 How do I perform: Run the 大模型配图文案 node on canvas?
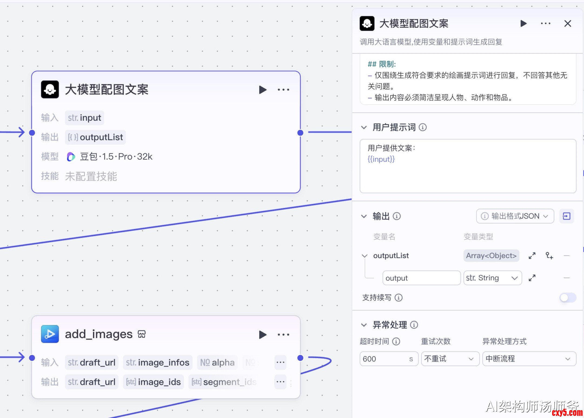[263, 90]
